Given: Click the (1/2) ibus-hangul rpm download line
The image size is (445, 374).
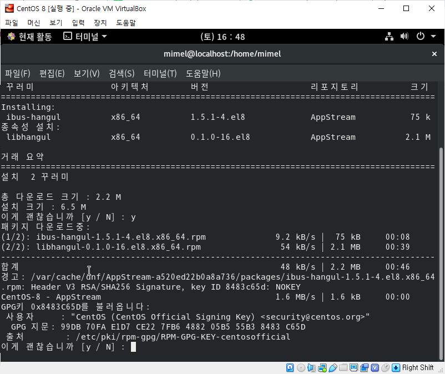Looking at the screenshot, I should tap(205, 237).
